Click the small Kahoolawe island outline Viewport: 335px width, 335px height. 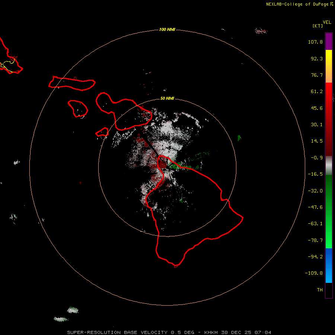102,132
